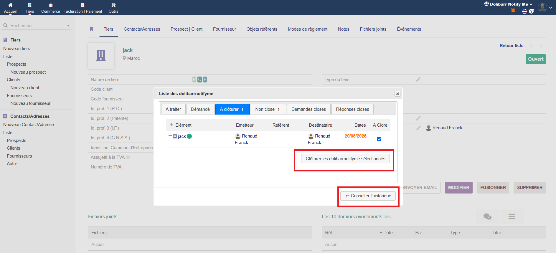Close the Liste des dolibarrnotifyme dialog
This screenshot has width=556, height=253.
click(x=397, y=94)
